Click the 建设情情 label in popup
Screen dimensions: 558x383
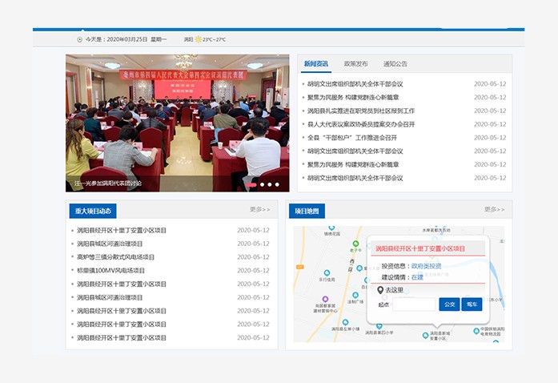point(394,277)
